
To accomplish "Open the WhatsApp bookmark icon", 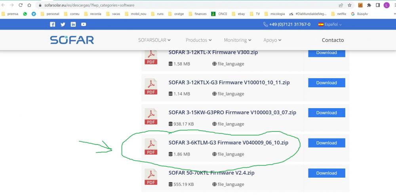I will point(25,14).
